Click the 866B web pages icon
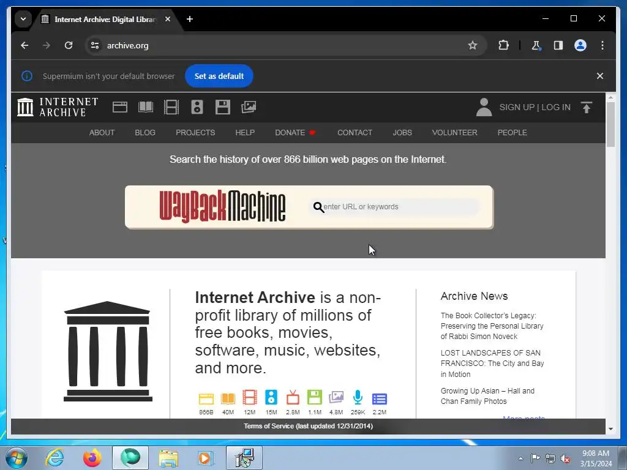The height and width of the screenshot is (470, 627). [x=206, y=398]
